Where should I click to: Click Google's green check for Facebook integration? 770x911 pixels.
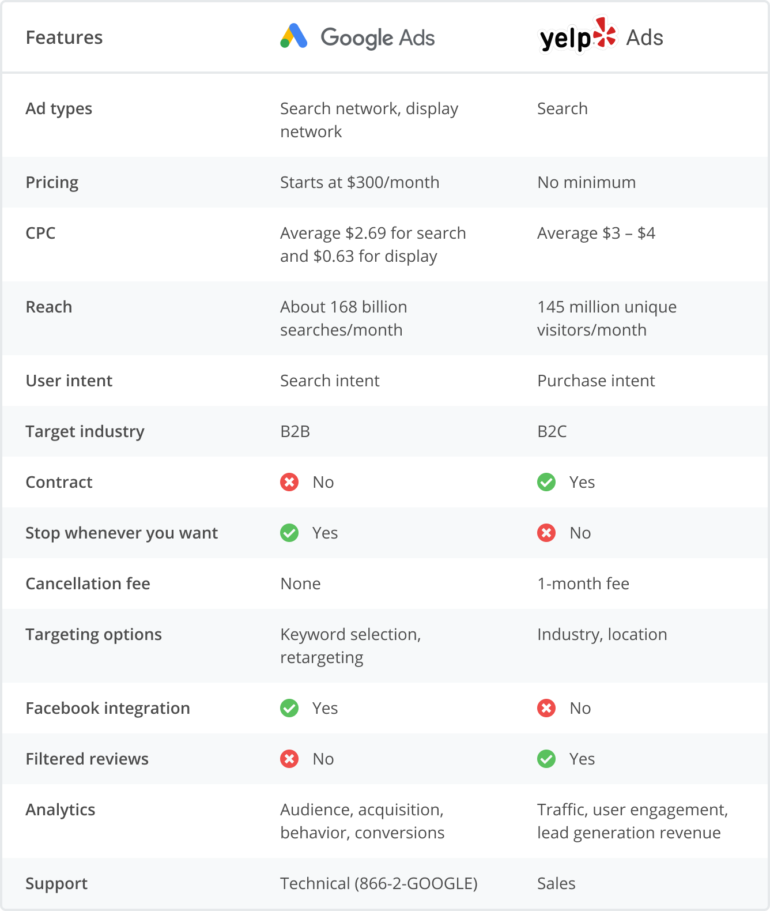tap(289, 708)
